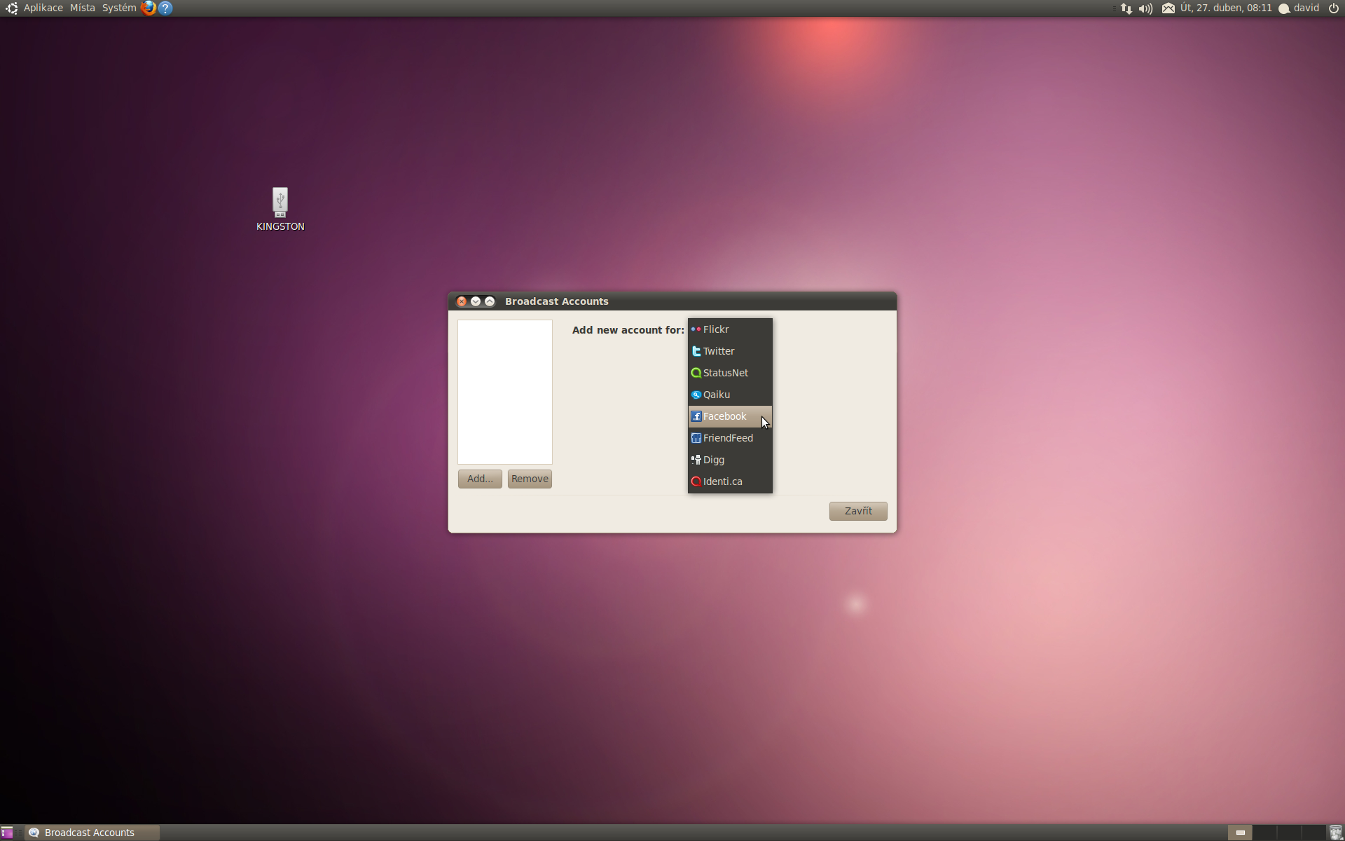Pick FriendFeed from the account dropdown
Image resolution: width=1345 pixels, height=841 pixels.
pos(730,438)
